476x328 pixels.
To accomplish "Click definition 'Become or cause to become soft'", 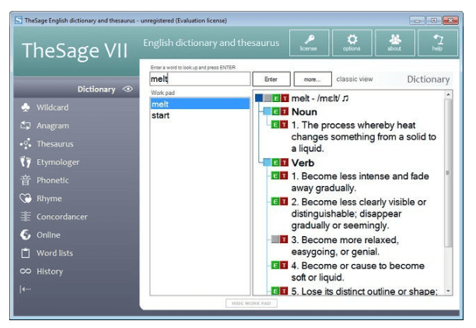I will [358, 271].
